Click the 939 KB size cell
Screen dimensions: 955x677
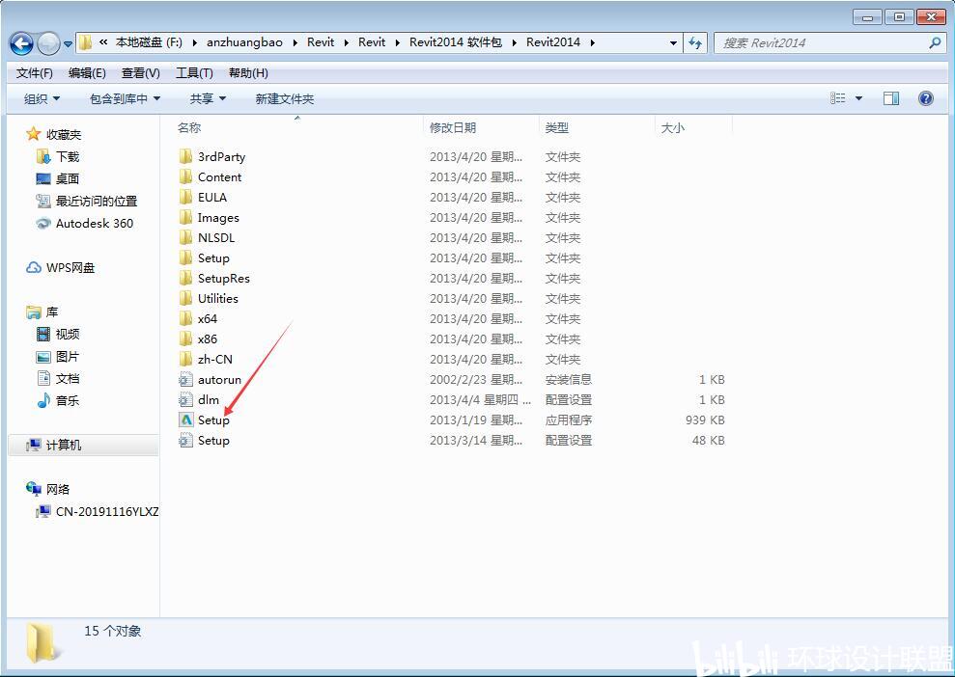pos(705,420)
